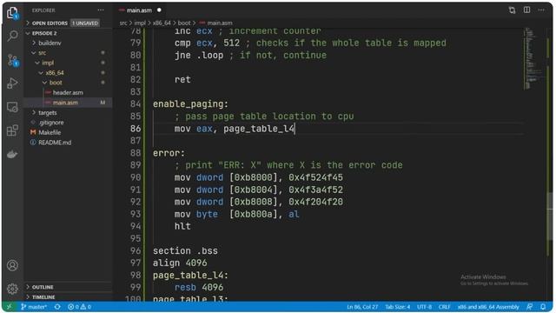Click impl in the breadcrumb path
Image resolution: width=556 pixels, height=313 pixels.
tap(140, 23)
